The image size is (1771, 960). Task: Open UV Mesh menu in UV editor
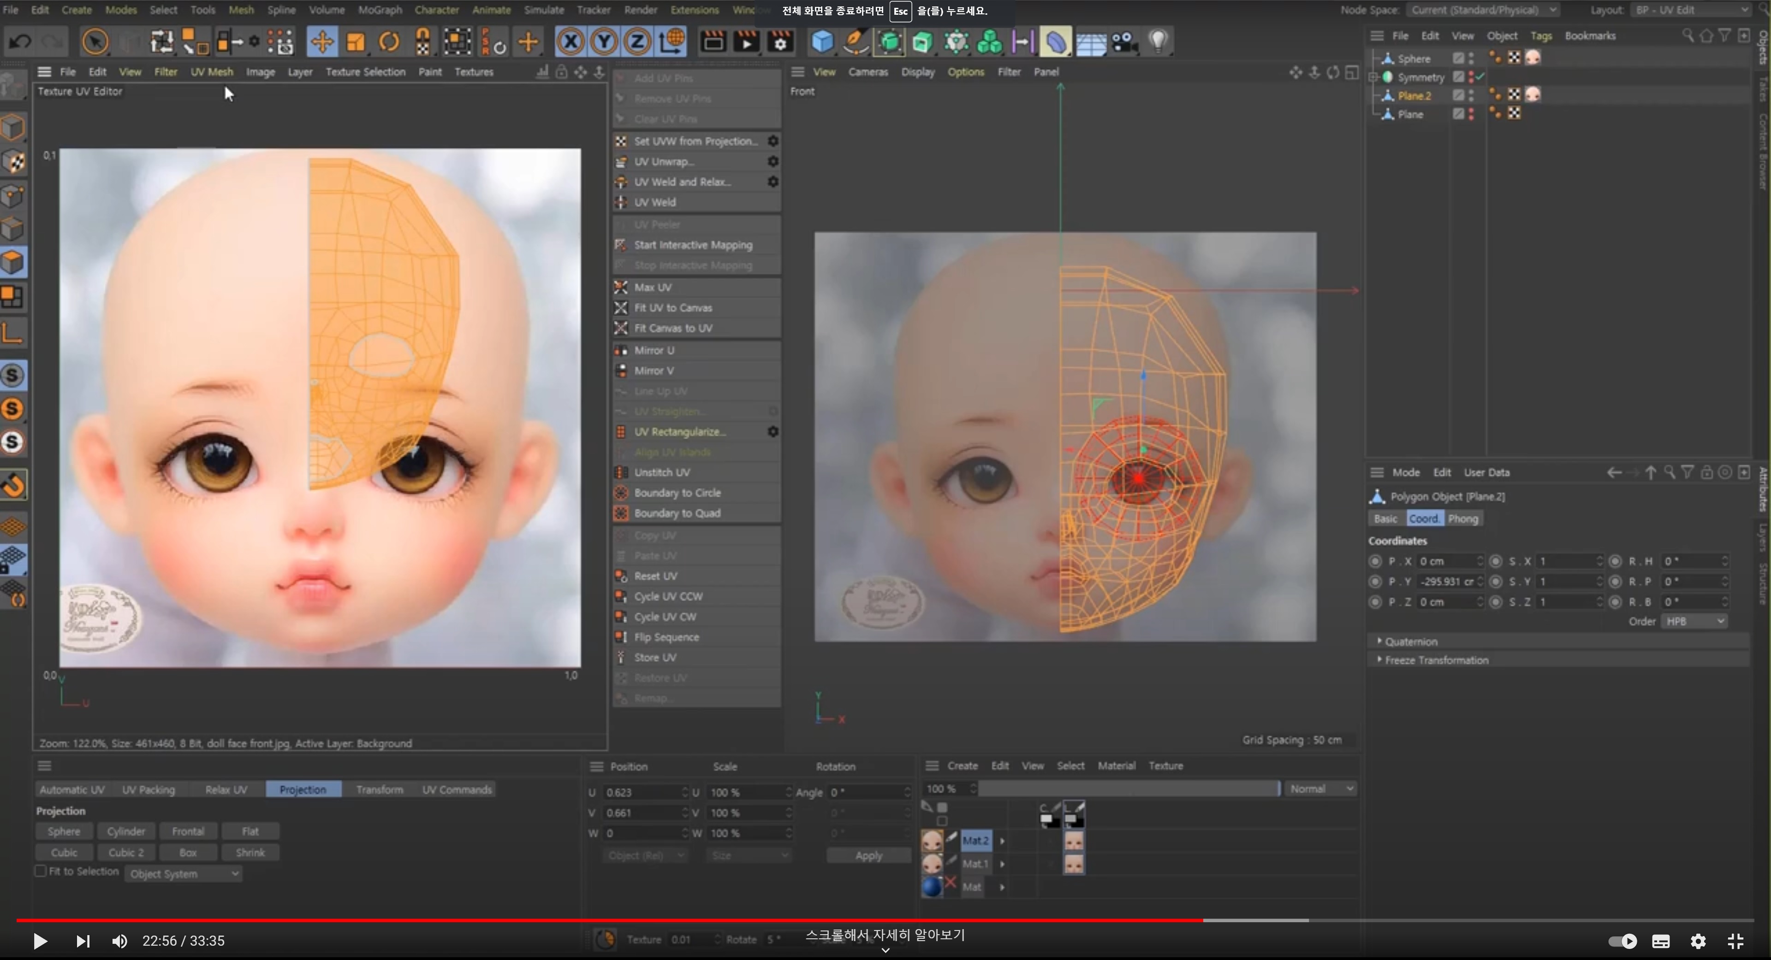[x=212, y=71]
